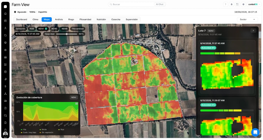Open notifications bell icon
263x140 pixels.
[231, 5]
